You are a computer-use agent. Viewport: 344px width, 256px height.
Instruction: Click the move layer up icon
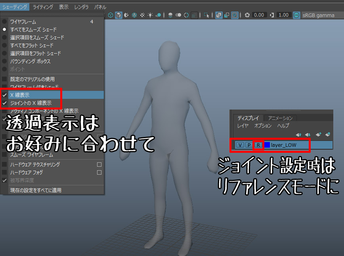[x=298, y=134]
